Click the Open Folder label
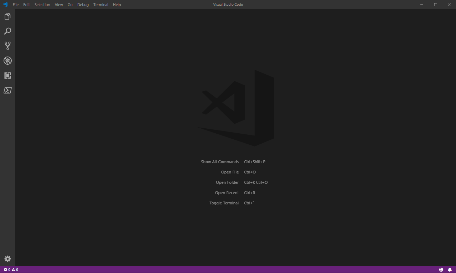 point(227,182)
